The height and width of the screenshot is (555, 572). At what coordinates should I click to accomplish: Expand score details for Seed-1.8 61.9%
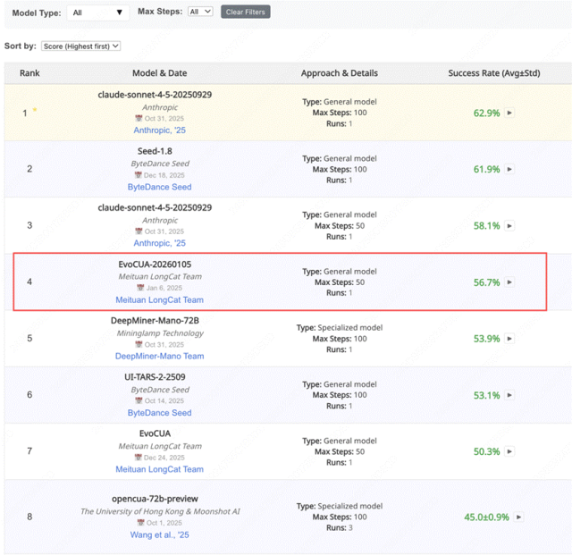(509, 170)
